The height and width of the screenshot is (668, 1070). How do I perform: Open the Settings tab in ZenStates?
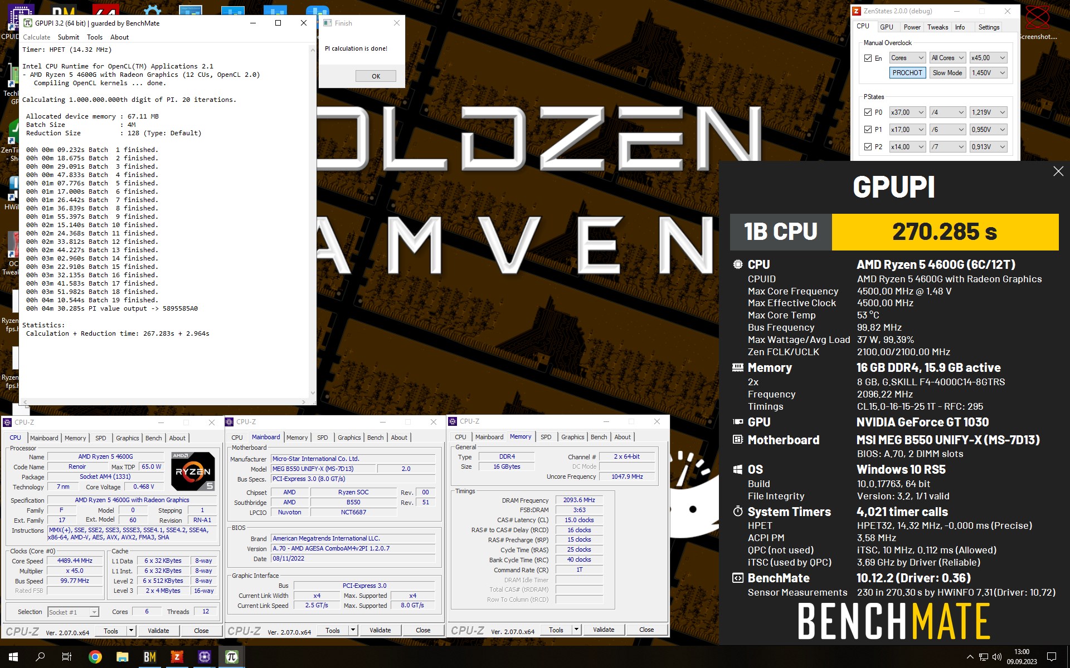[989, 27]
